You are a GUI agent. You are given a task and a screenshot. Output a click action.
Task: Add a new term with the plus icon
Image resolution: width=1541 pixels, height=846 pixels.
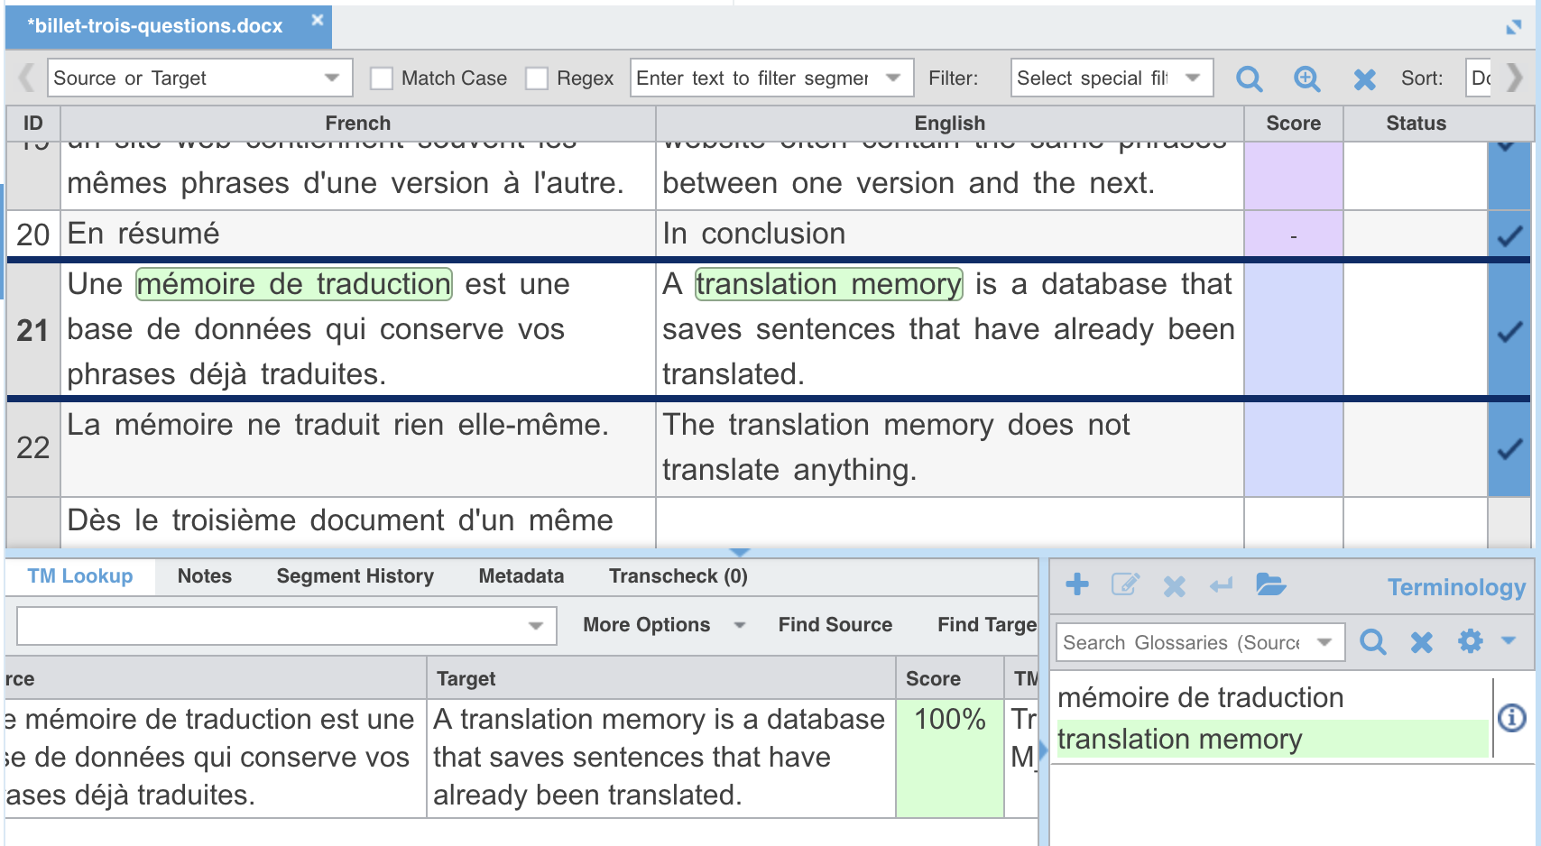point(1077,584)
